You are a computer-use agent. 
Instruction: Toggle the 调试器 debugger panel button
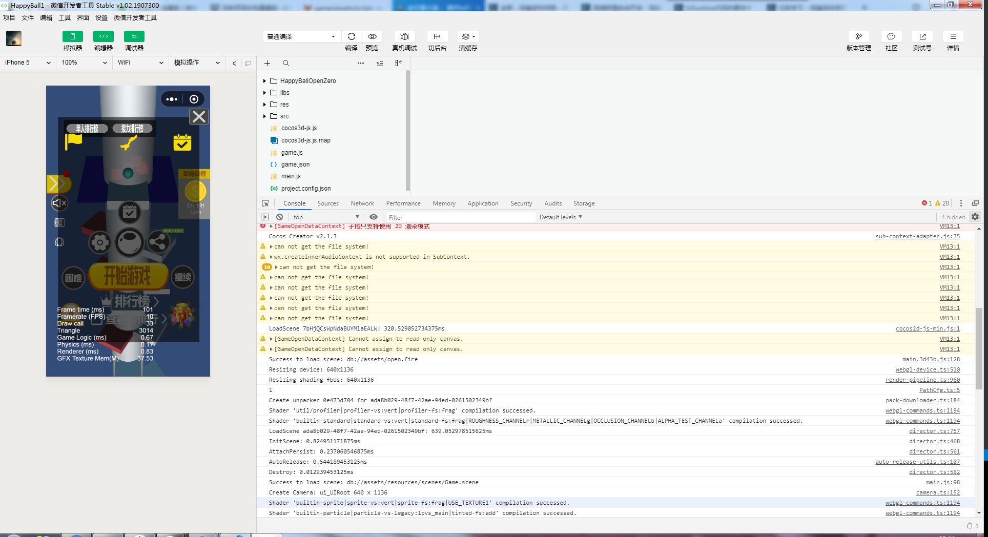(x=134, y=36)
